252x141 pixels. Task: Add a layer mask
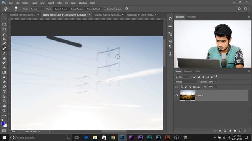coord(225,130)
